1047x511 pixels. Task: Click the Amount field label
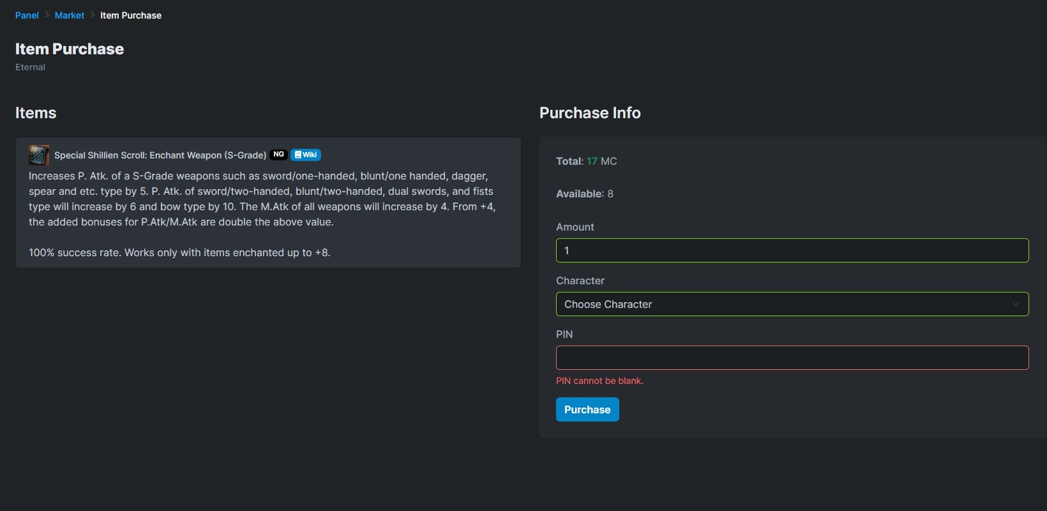(x=575, y=227)
